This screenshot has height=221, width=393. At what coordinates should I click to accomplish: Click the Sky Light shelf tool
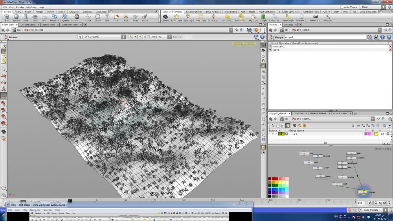(x=253, y=18)
